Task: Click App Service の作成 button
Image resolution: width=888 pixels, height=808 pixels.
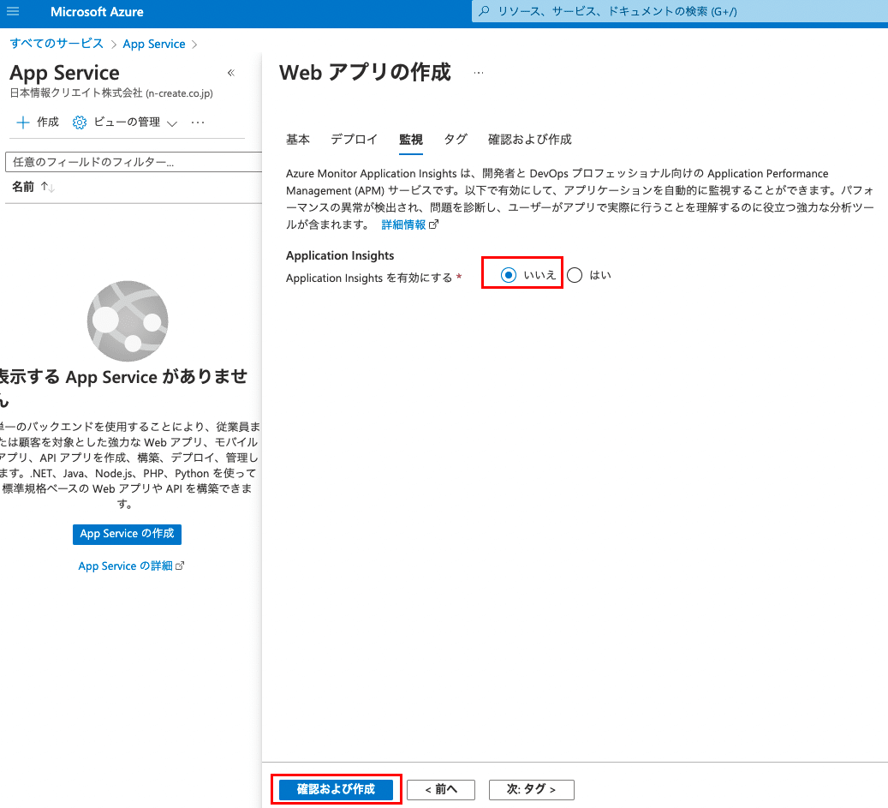Action: click(127, 534)
